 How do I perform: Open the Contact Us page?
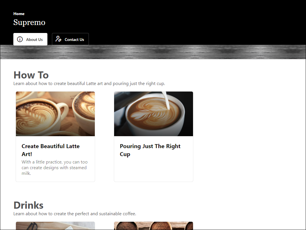(70, 39)
